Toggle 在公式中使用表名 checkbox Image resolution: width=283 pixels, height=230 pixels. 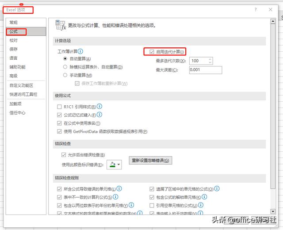coord(59,123)
